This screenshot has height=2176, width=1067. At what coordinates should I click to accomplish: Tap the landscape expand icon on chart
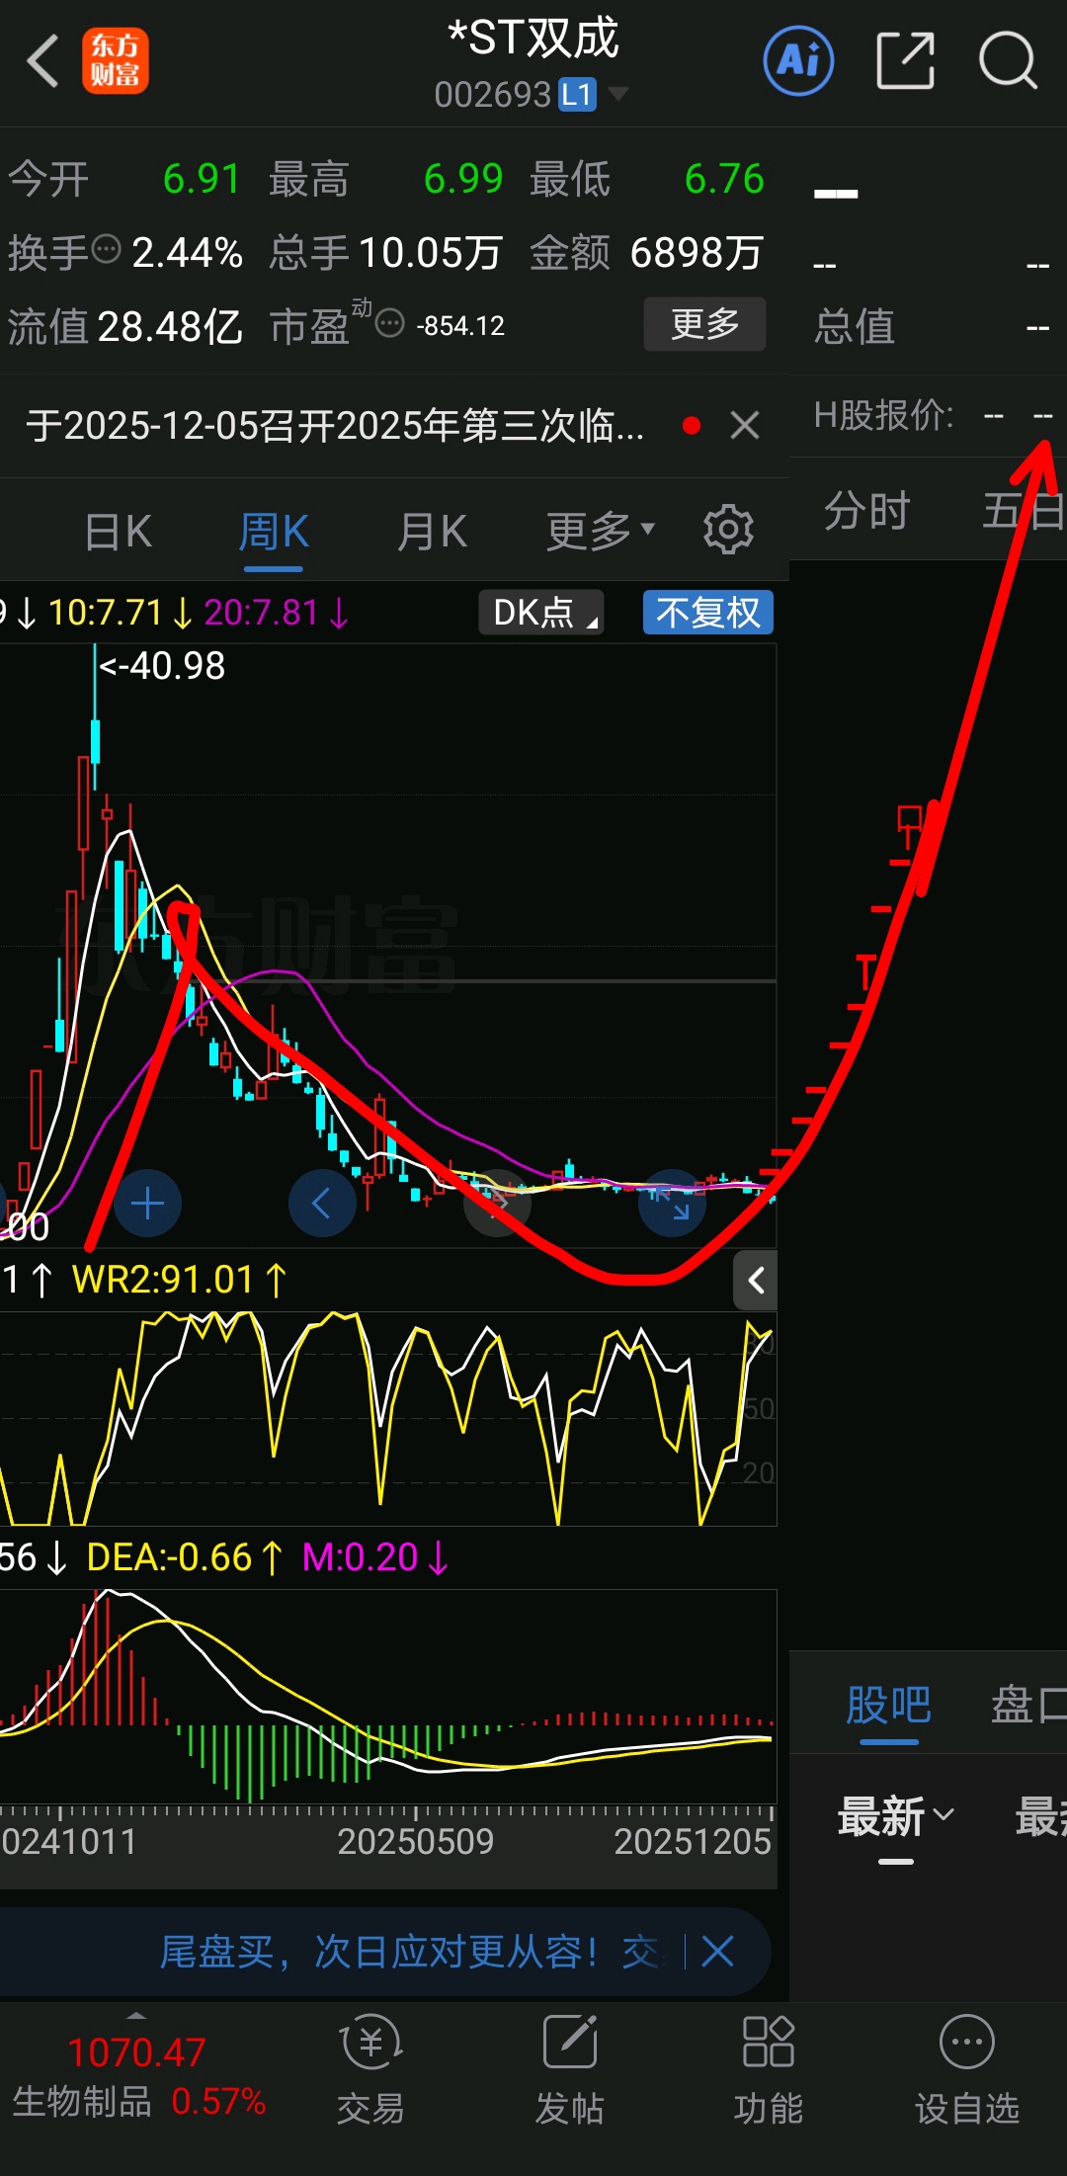[673, 1203]
